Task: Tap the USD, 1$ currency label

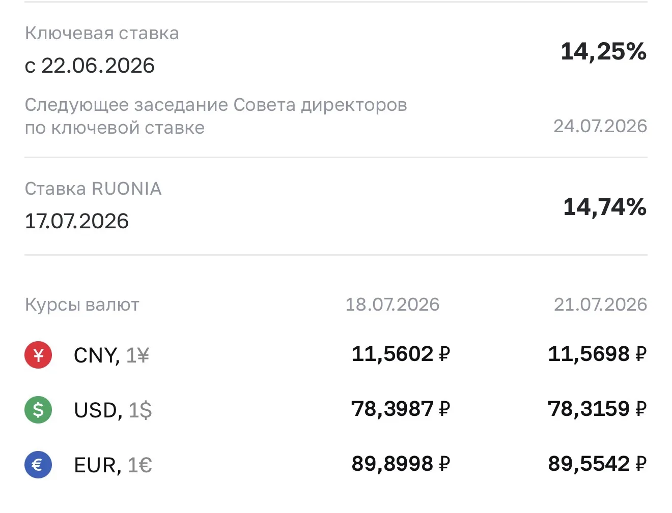Action: point(113,410)
